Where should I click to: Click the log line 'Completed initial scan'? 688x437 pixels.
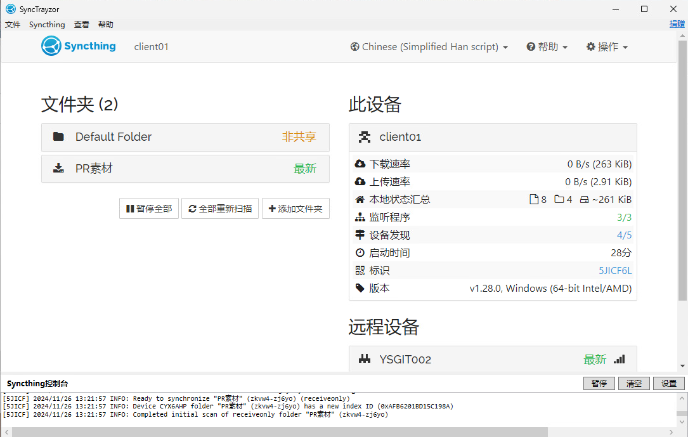click(196, 414)
